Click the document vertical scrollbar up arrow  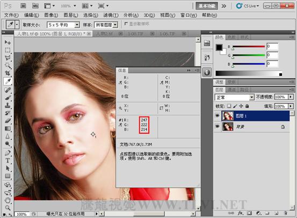click(198, 40)
